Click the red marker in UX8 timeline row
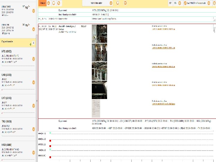The width and height of the screenshot is (216, 162). 50,141
